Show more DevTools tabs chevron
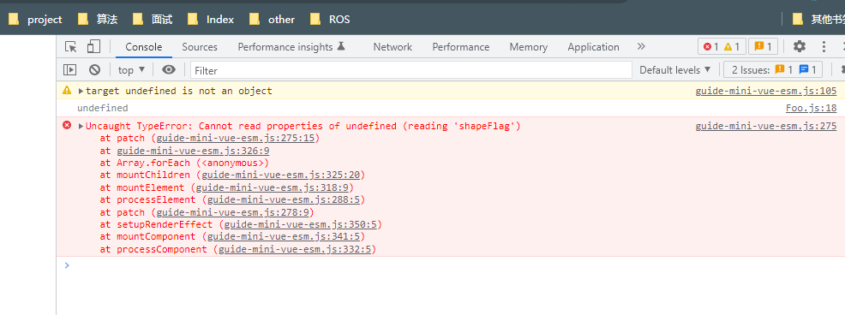 pyautogui.click(x=641, y=47)
